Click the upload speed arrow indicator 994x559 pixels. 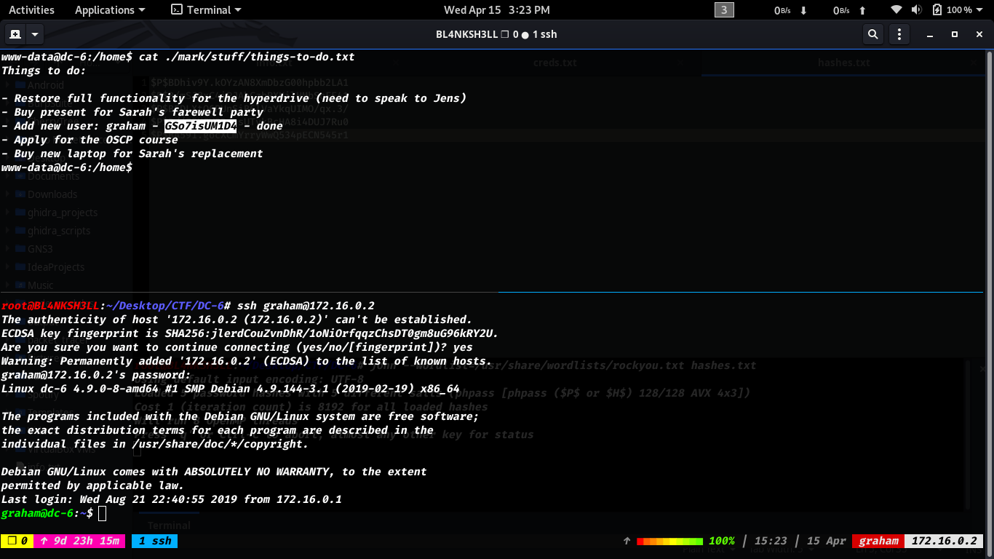pos(862,10)
